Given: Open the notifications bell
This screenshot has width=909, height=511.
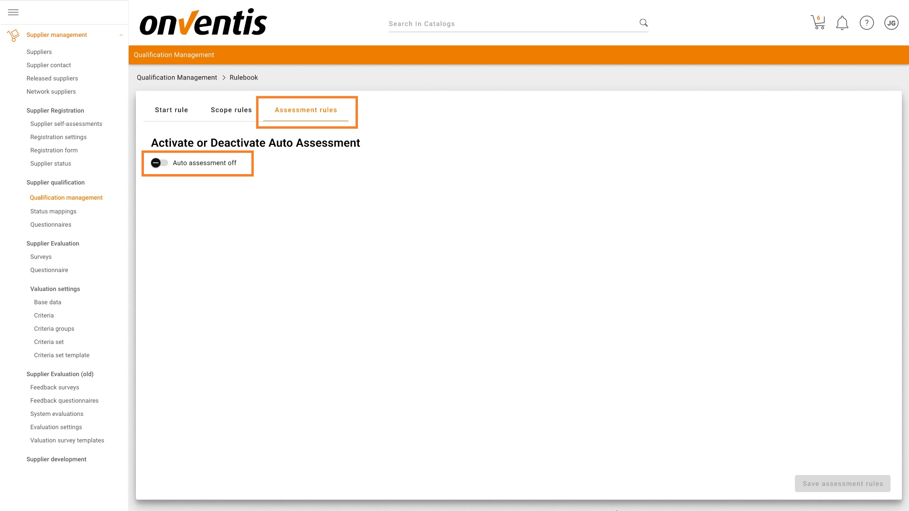Looking at the screenshot, I should (842, 23).
